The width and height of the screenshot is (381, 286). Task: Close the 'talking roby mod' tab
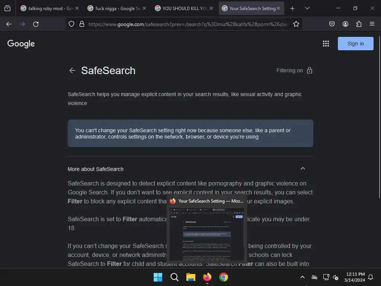(x=77, y=8)
